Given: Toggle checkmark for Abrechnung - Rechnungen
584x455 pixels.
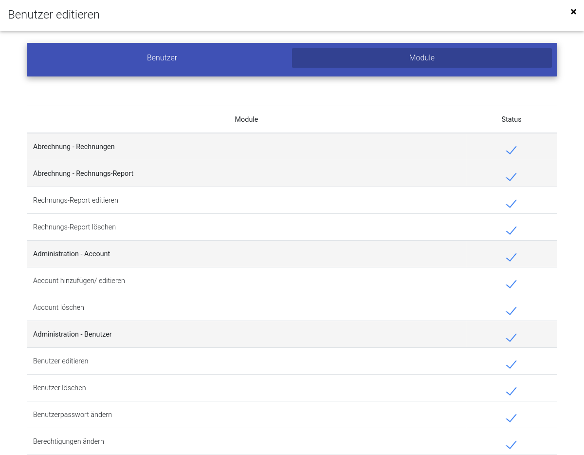Looking at the screenshot, I should (511, 150).
